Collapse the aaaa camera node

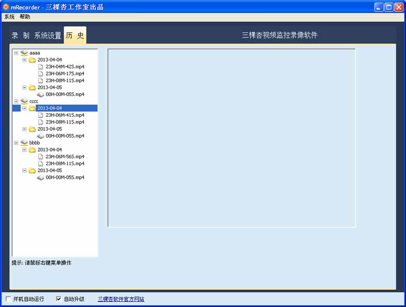pyautogui.click(x=16, y=53)
